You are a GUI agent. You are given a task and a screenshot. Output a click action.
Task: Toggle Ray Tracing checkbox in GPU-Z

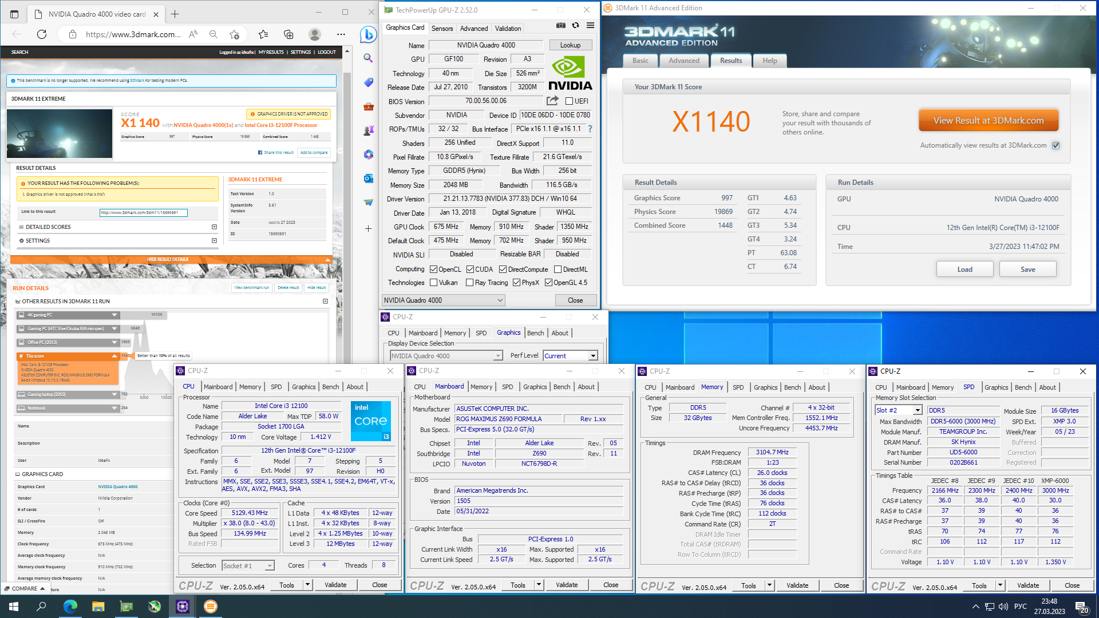coord(470,283)
